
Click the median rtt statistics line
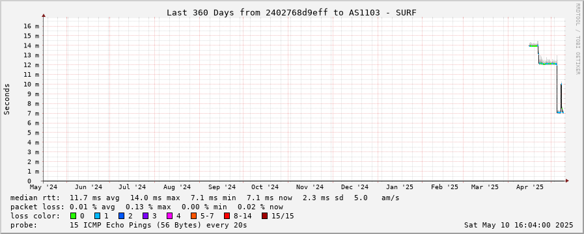coord(205,198)
